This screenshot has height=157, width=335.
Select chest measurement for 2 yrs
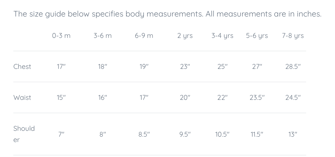click(x=185, y=67)
